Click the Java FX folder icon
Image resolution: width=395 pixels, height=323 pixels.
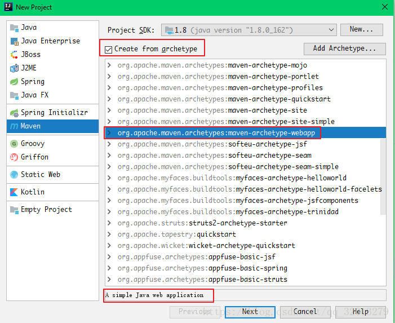click(x=14, y=95)
